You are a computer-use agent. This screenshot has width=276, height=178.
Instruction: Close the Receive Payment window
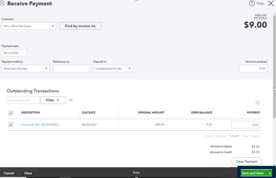point(271,3)
